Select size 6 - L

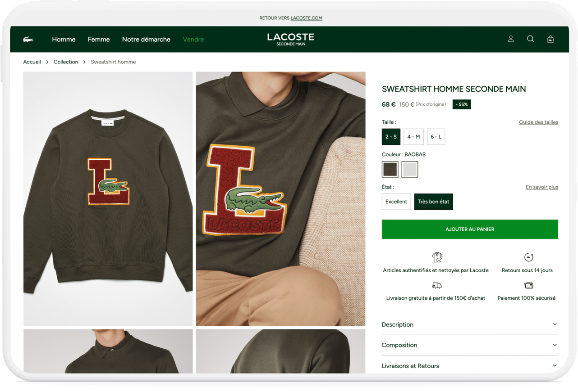point(436,137)
